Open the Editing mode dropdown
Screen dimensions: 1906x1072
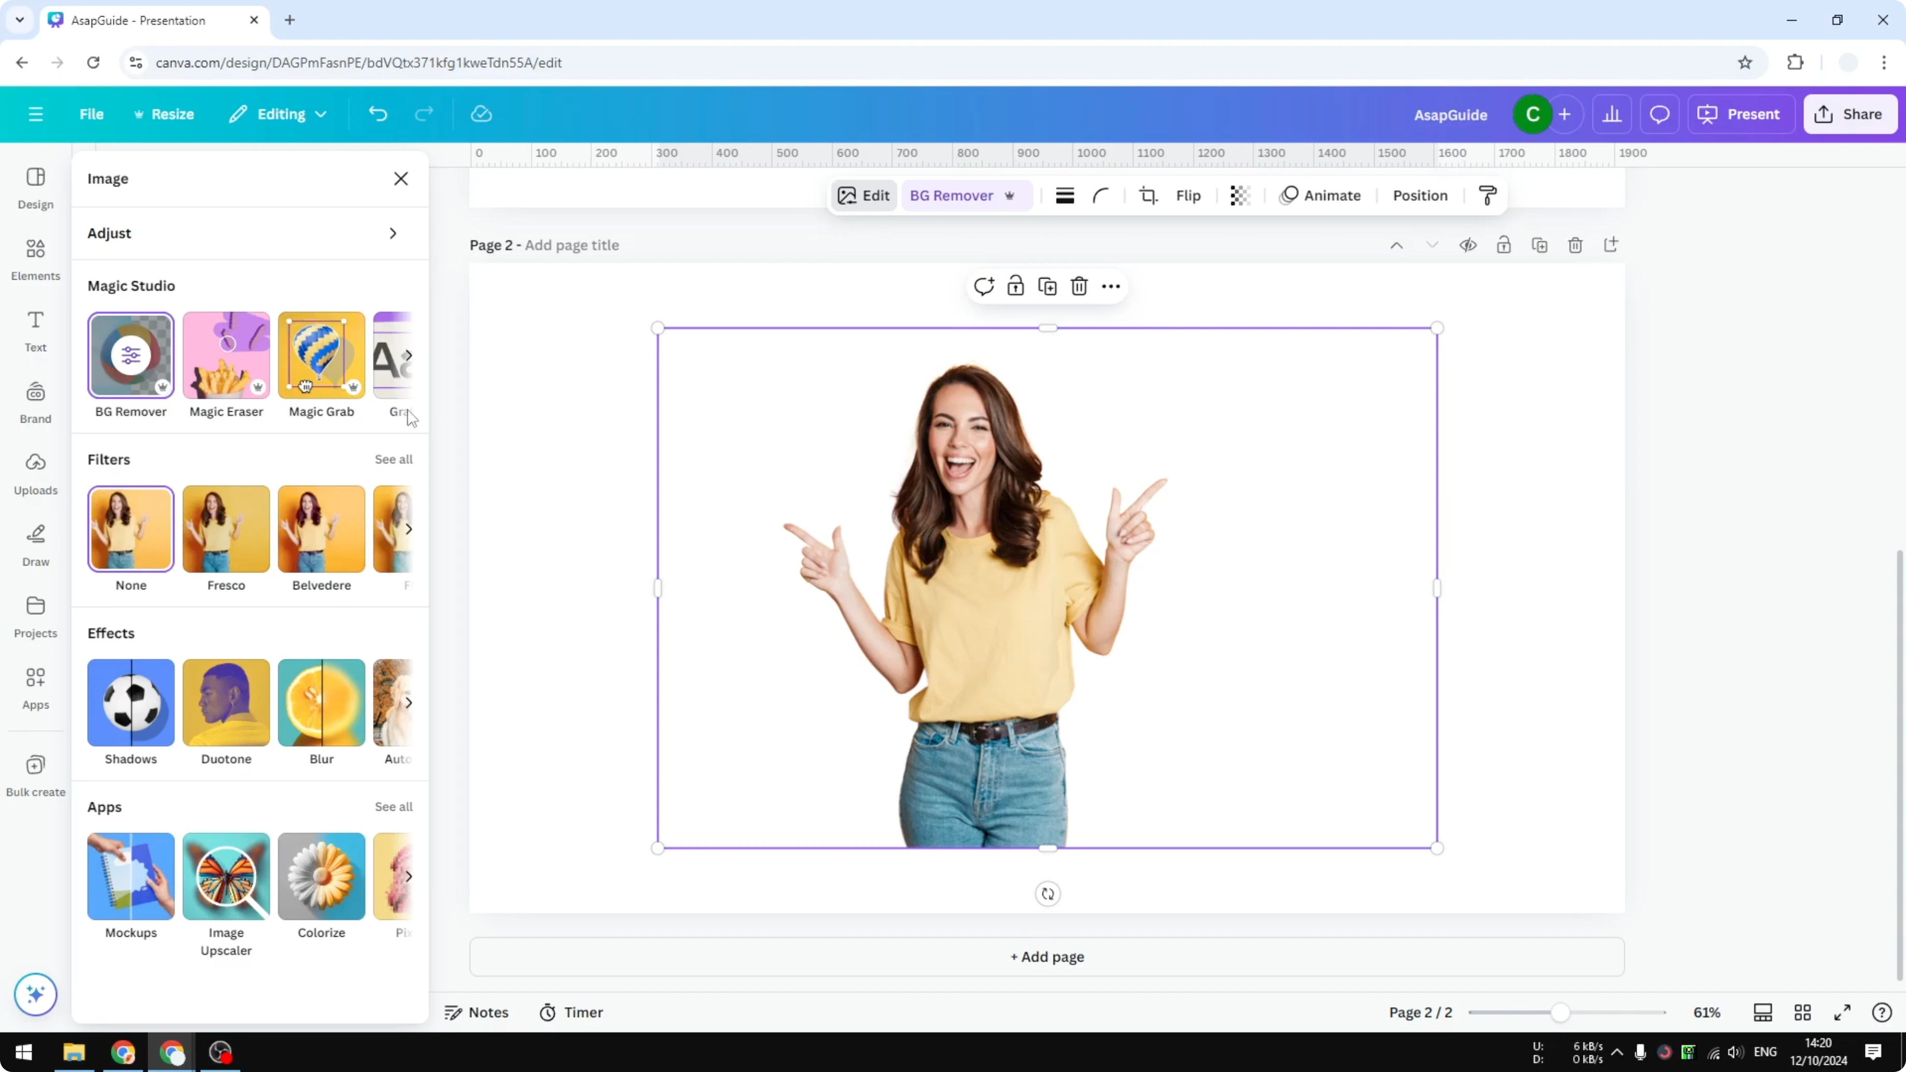click(278, 114)
